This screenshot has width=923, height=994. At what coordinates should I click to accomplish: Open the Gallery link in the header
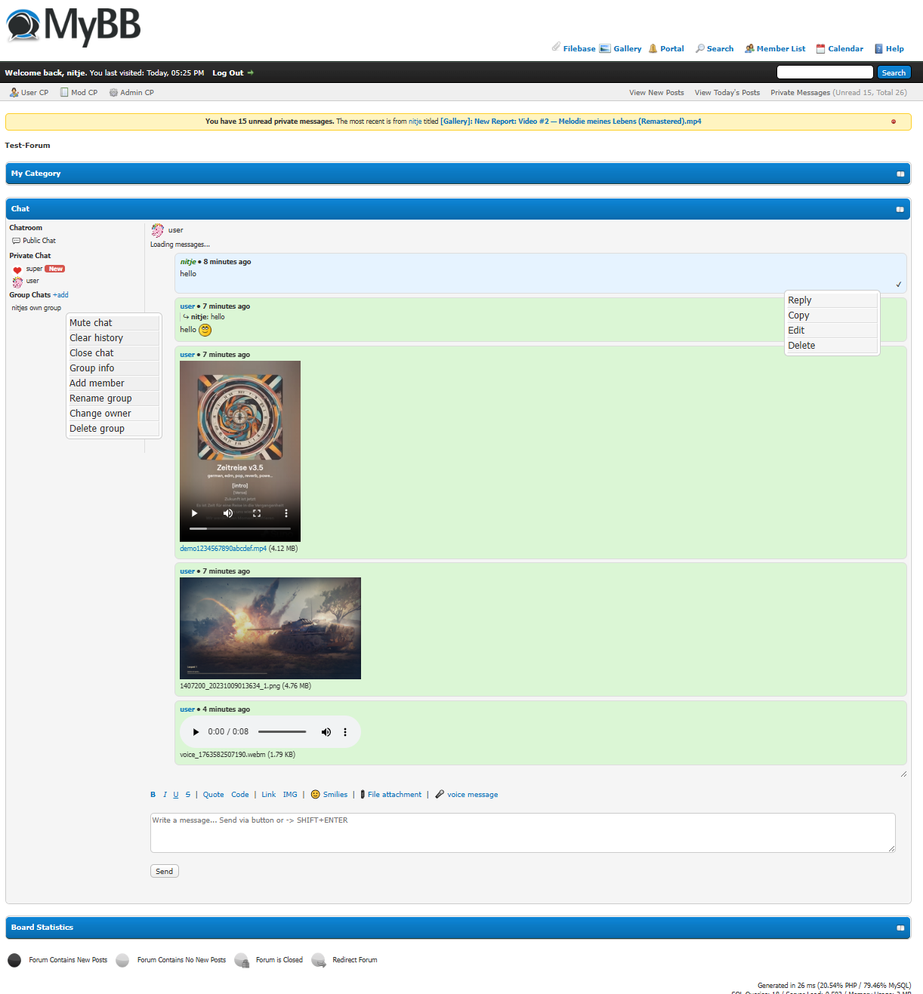tap(627, 49)
